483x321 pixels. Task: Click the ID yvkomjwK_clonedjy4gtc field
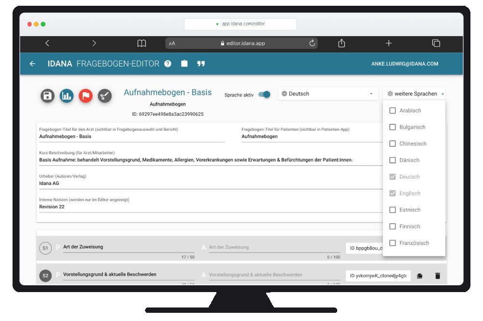[x=378, y=276]
